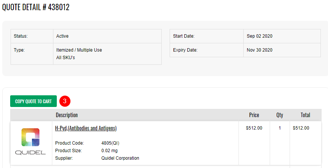Select the Itemized / Multiple Use type text

79,50
